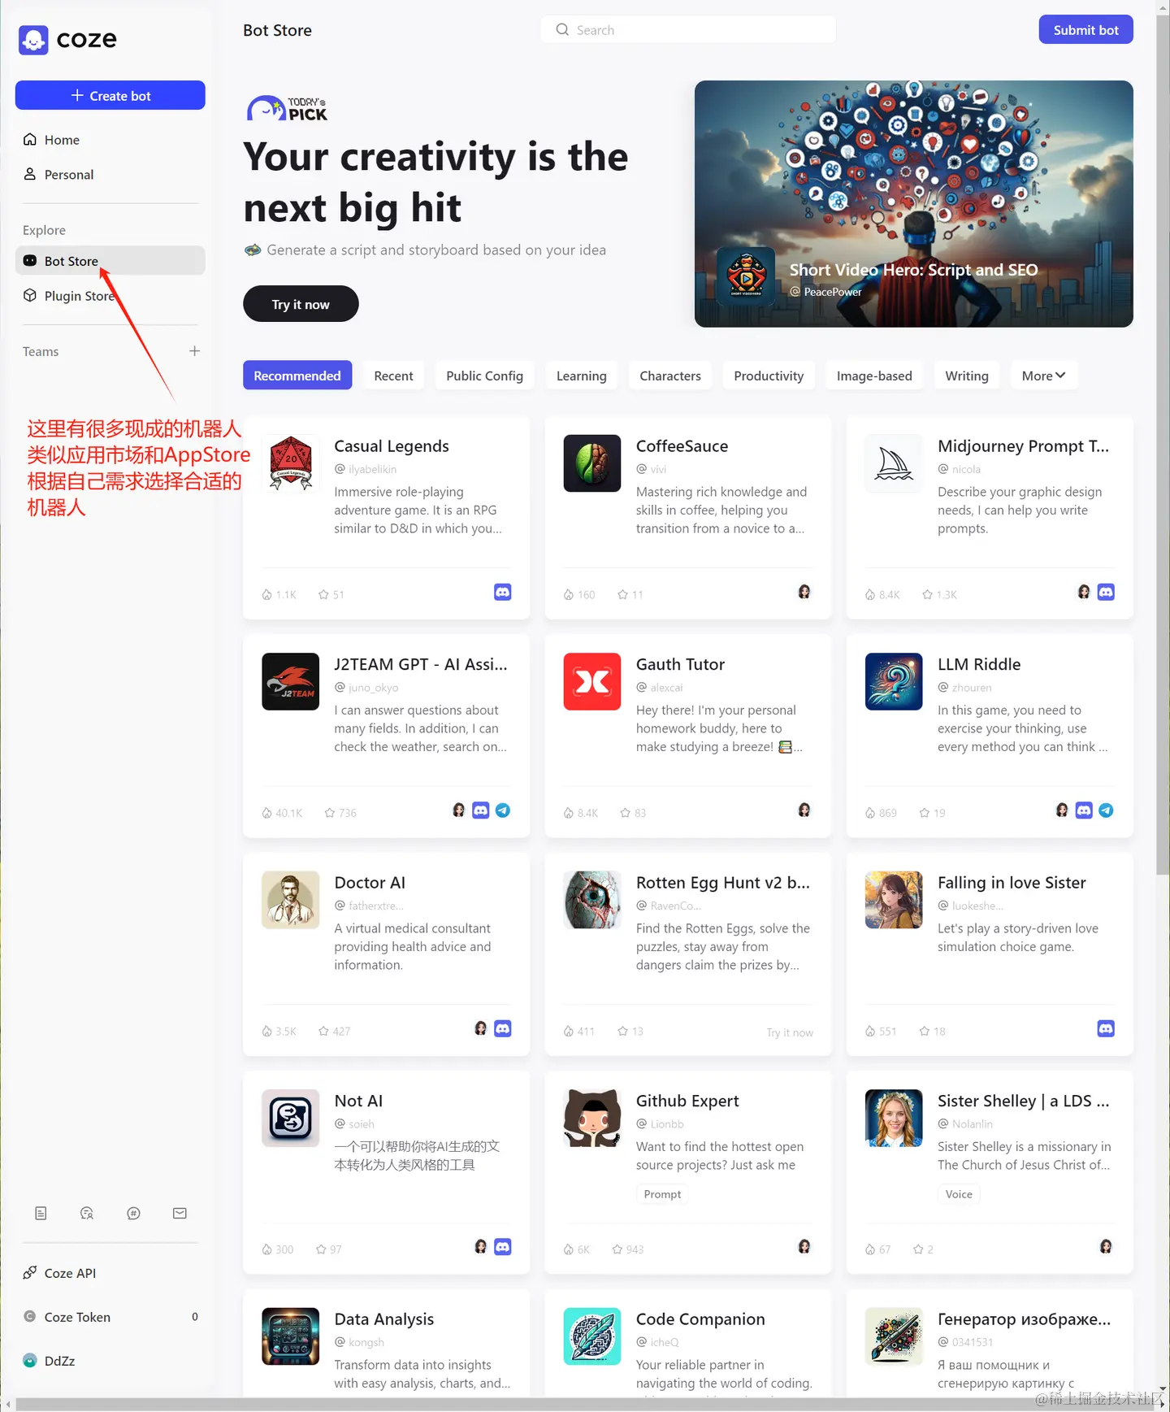Click the Try it now button
The width and height of the screenshot is (1170, 1412).
click(x=301, y=304)
